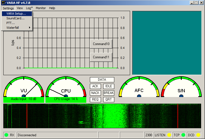Click the 2300 bandwidth status field
Viewport: 205px width, 139px height.
coord(149,135)
